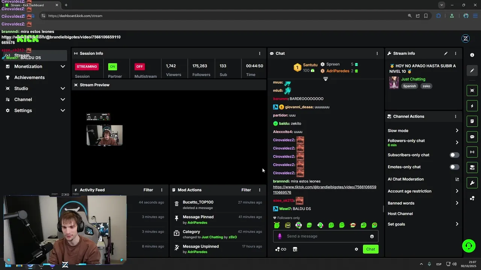Open Banned words settings
The height and width of the screenshot is (270, 481).
[x=423, y=203]
